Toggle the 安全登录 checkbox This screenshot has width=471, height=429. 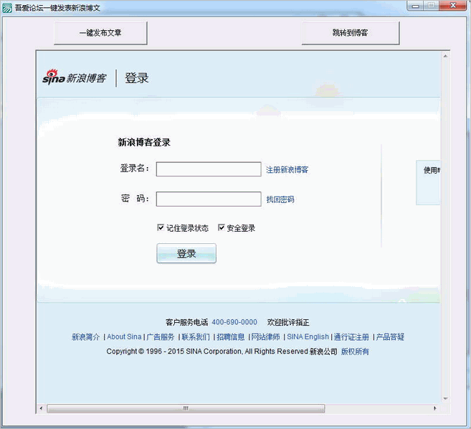click(221, 227)
